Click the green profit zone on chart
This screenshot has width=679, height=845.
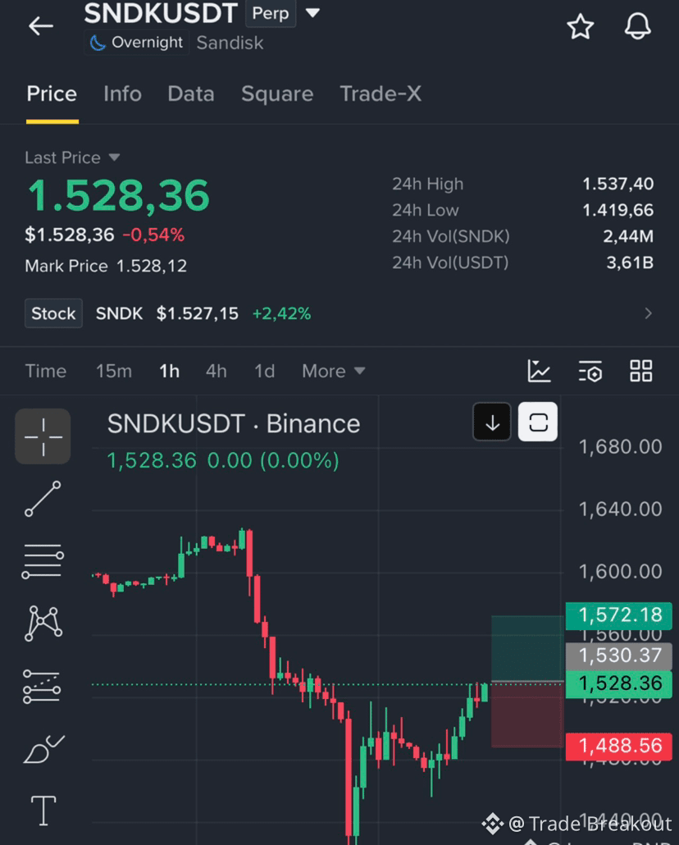click(x=527, y=648)
